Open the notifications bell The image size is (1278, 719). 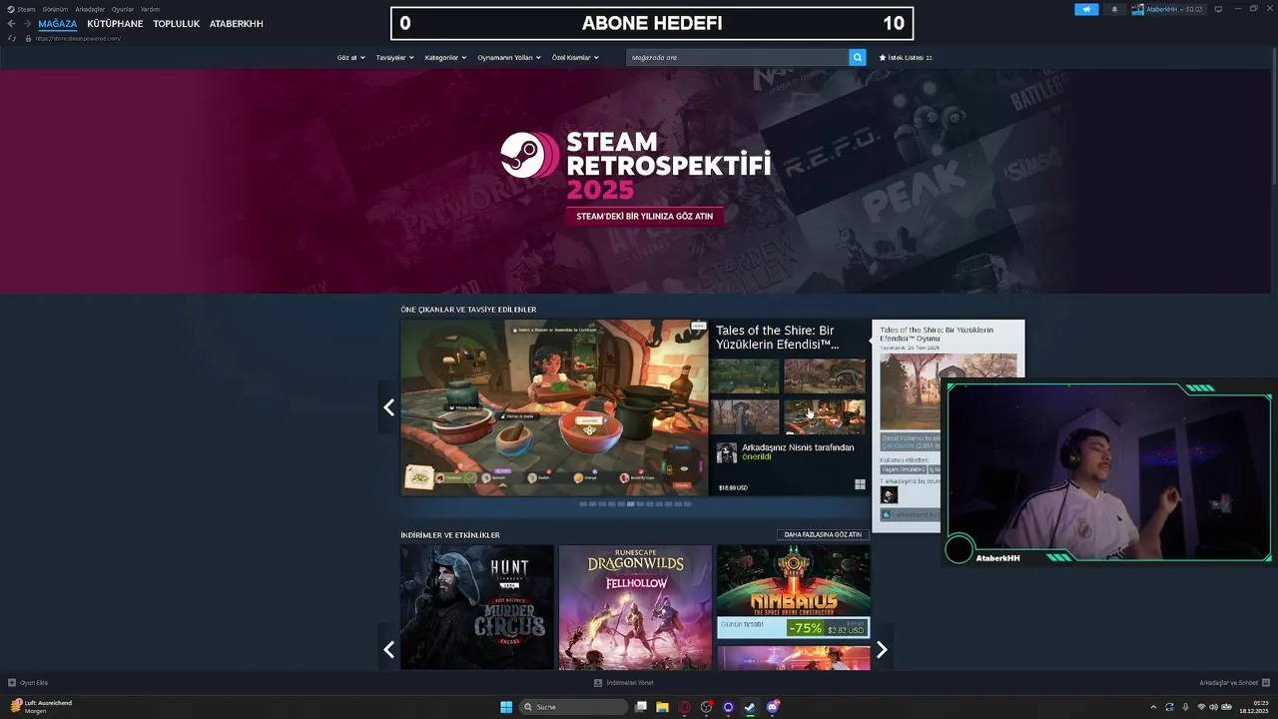pyautogui.click(x=1114, y=9)
